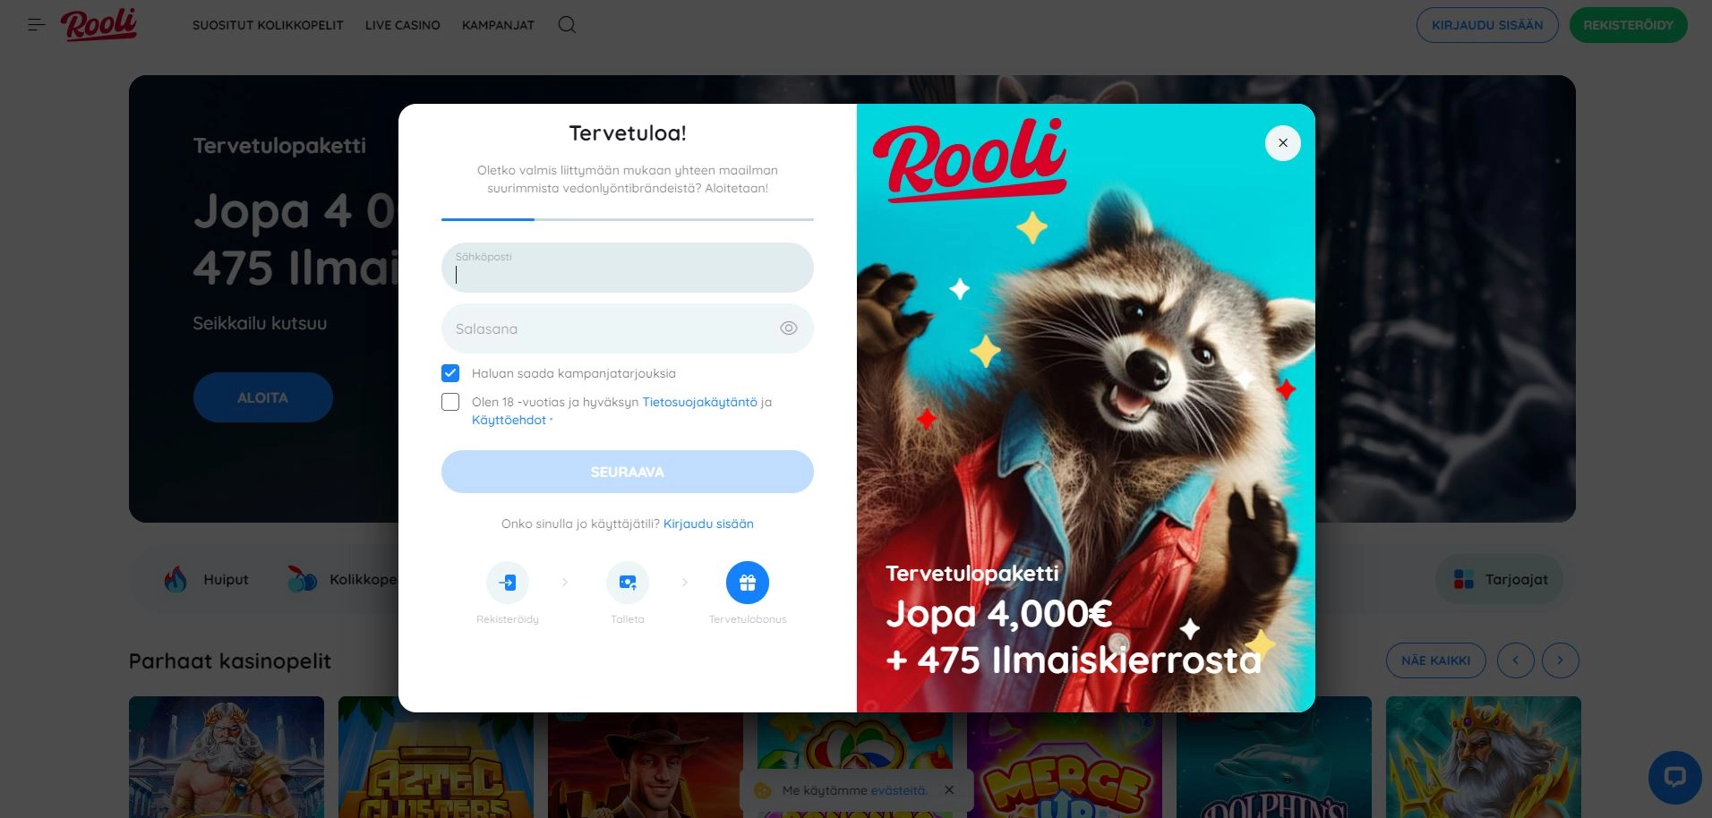Show previous games with left arrow

tap(1516, 660)
